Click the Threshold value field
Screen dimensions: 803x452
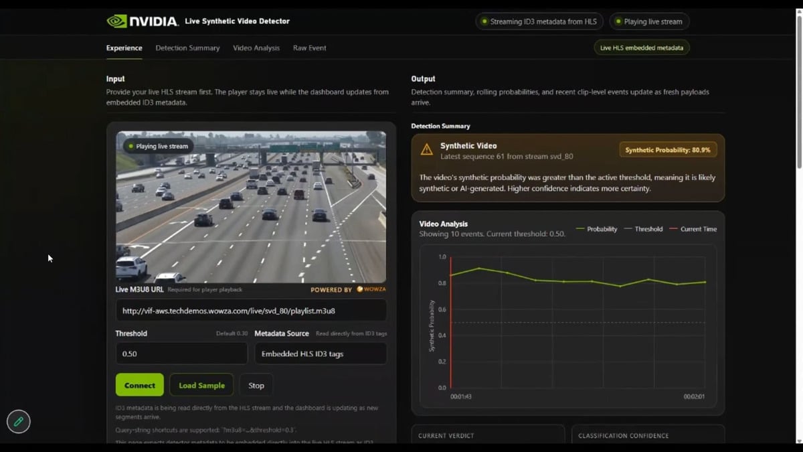pyautogui.click(x=182, y=354)
